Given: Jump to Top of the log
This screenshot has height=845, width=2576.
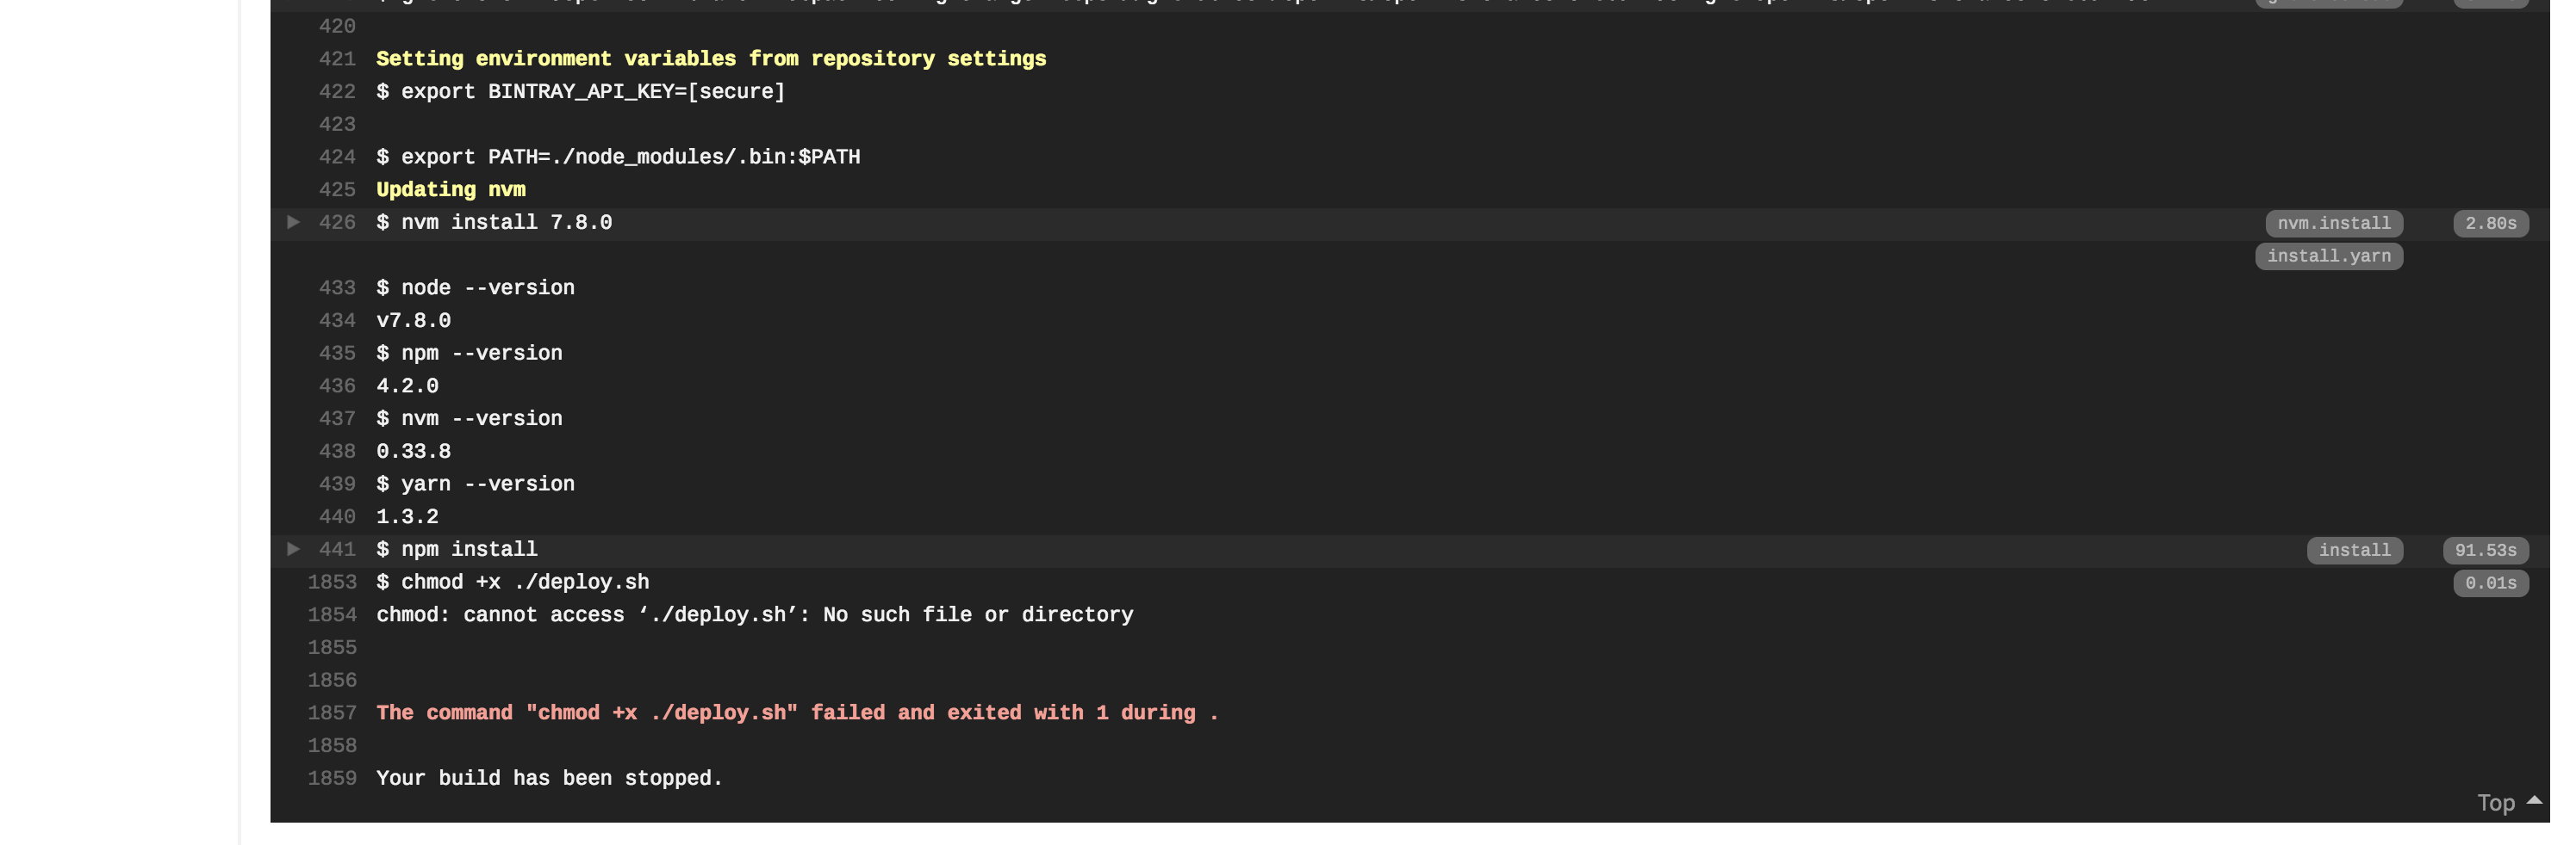Looking at the screenshot, I should click(2509, 802).
